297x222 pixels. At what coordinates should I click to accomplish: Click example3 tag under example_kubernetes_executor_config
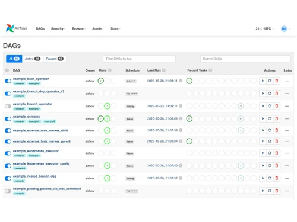(x=20, y=168)
